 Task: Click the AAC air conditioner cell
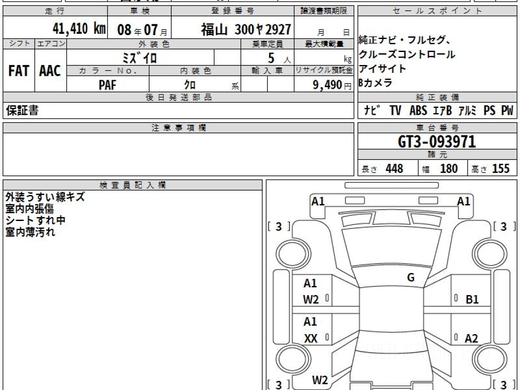[50, 71]
